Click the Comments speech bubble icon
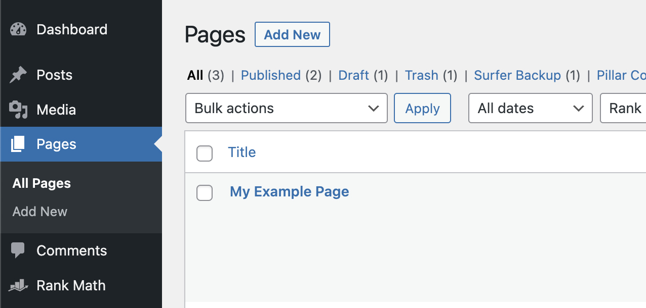 coord(18,250)
